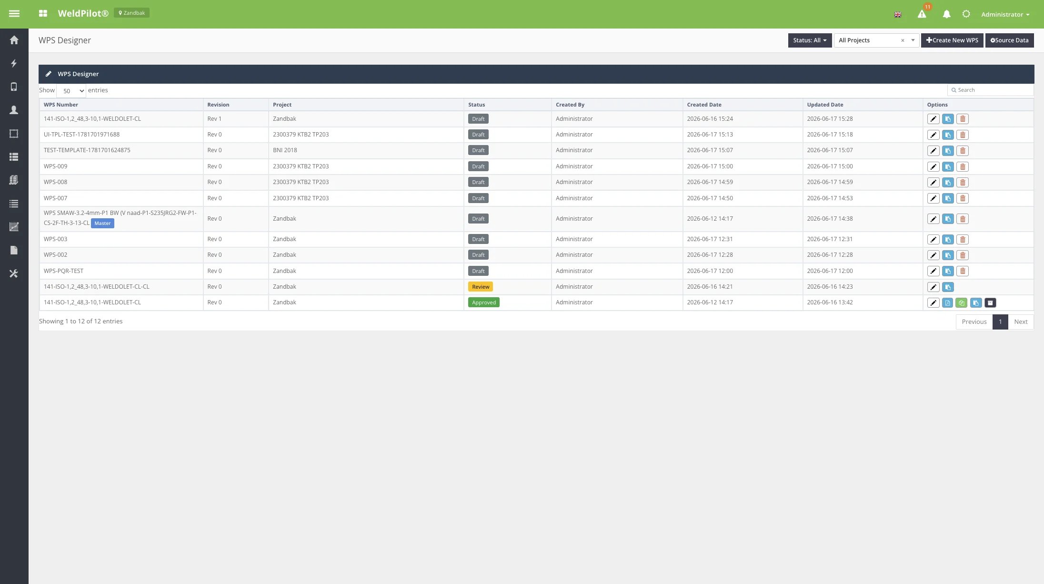Copy the Master WPS SMAW row with the duplicate icon
This screenshot has height=584, width=1044.
pyautogui.click(x=948, y=219)
